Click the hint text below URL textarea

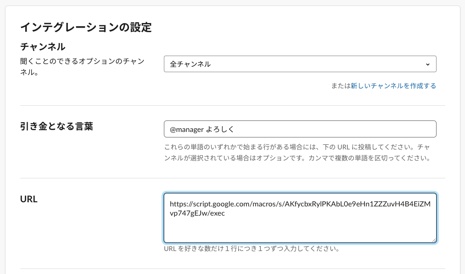(252, 248)
